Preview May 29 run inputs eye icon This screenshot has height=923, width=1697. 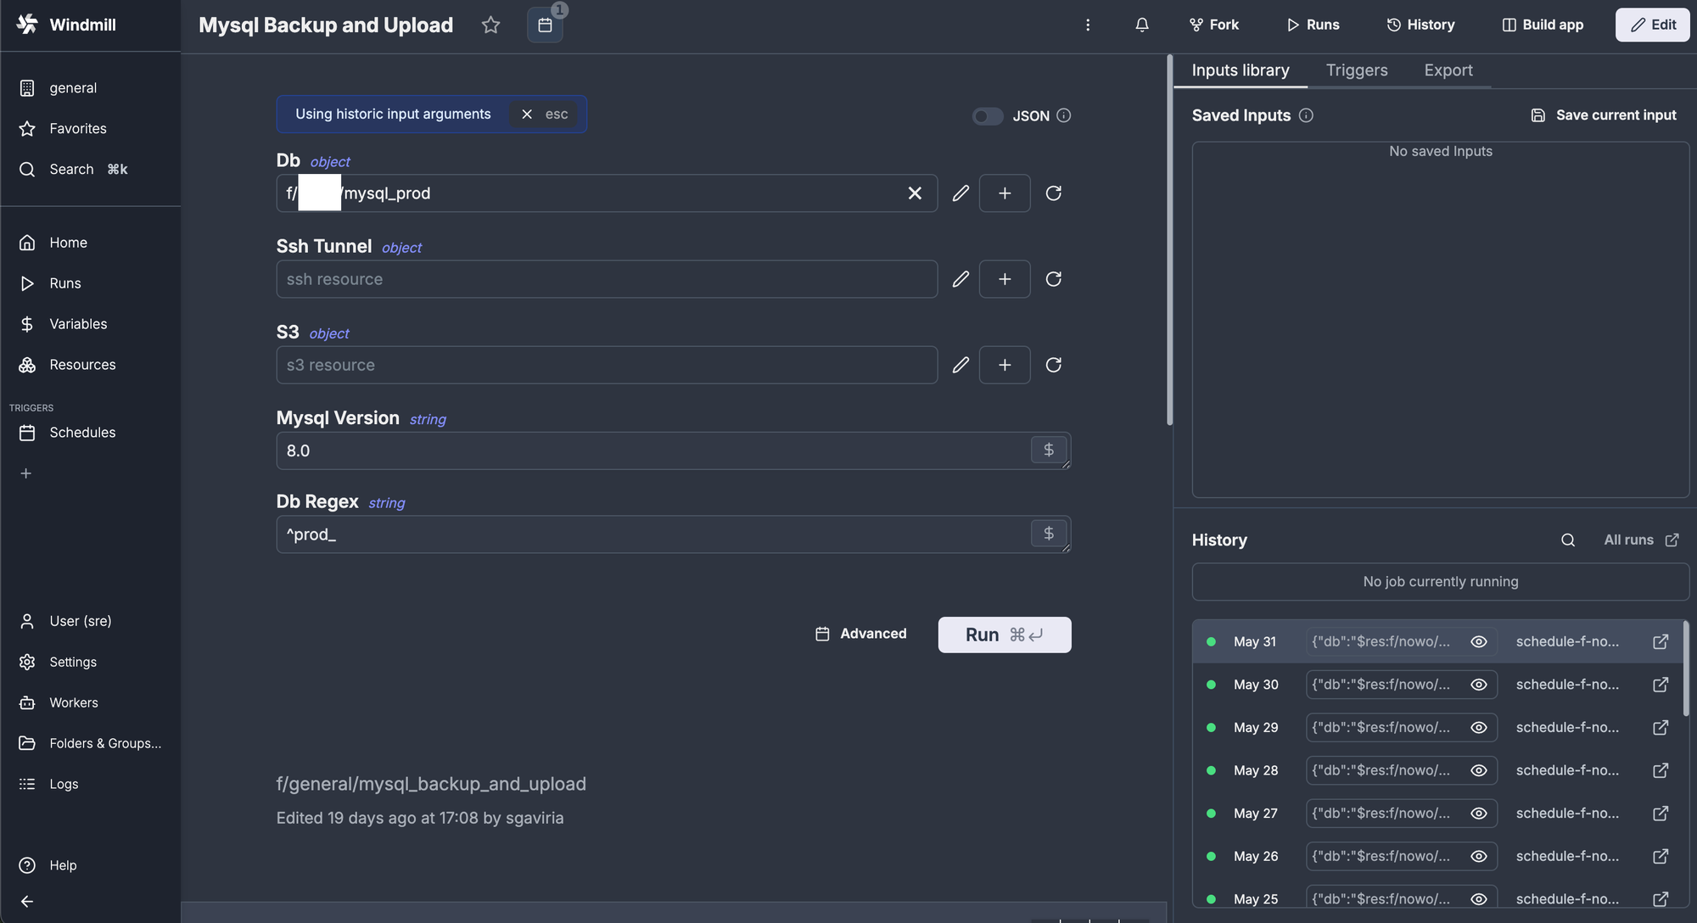1479,728
